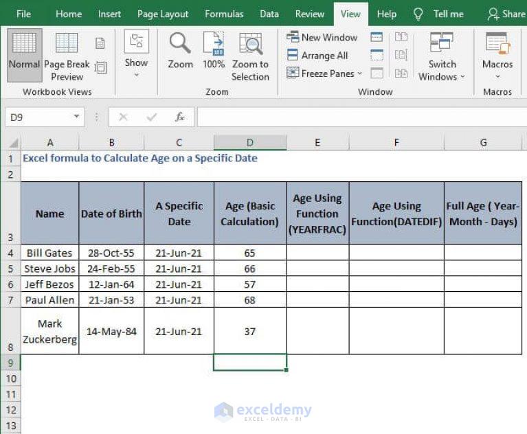Select column F header
Screen dimensions: 527x434
pyautogui.click(x=396, y=143)
